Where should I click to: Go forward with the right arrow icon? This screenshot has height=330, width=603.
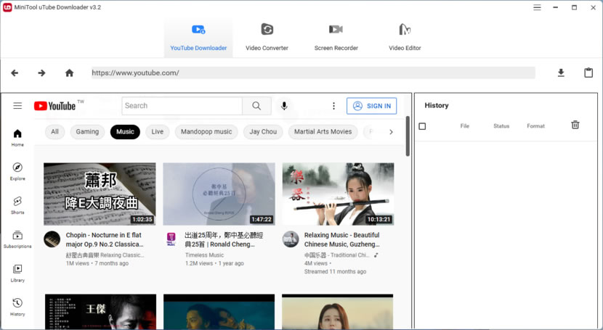pos(41,73)
